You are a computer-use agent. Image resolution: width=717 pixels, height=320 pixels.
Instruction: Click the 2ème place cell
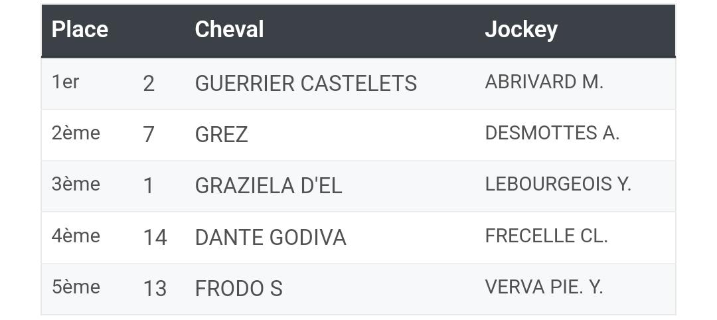click(x=76, y=133)
